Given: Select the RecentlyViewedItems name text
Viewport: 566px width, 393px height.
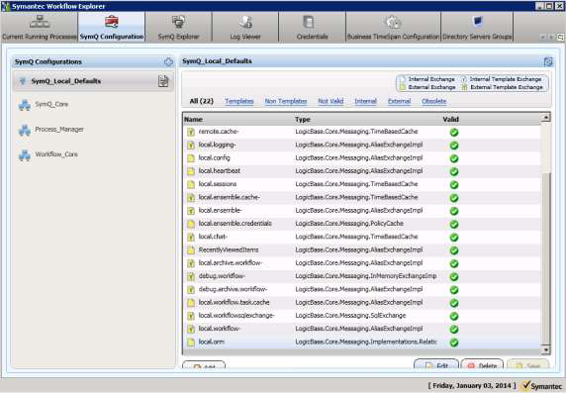Looking at the screenshot, I should tap(229, 249).
